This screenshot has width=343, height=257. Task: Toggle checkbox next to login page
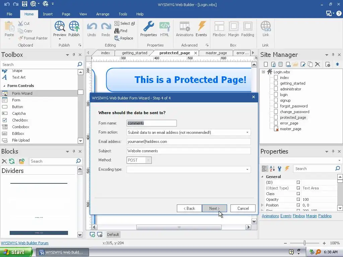click(276, 94)
